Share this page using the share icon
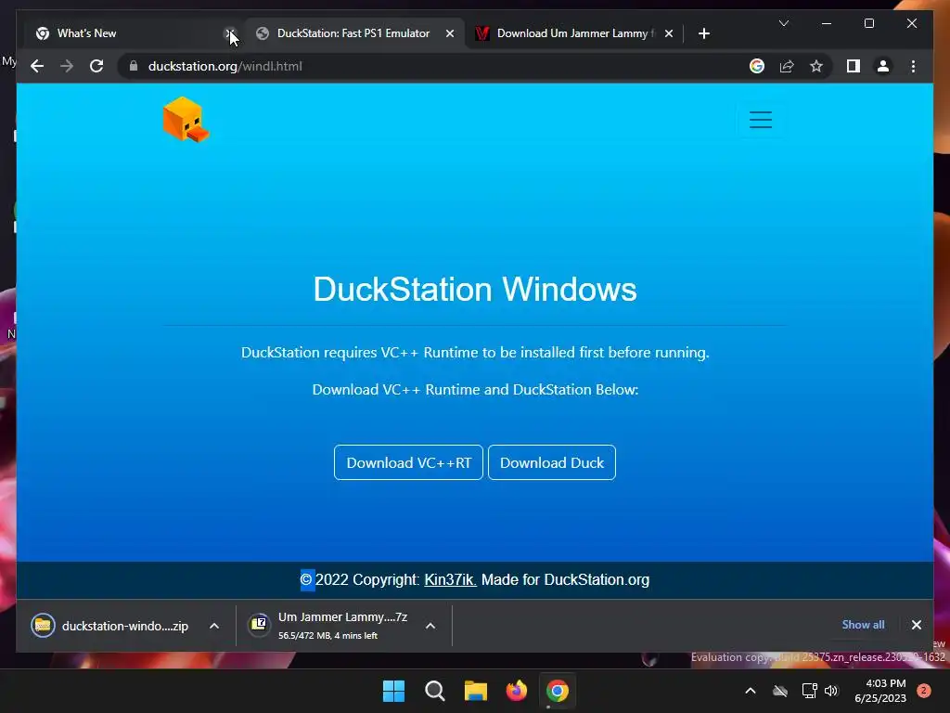The height and width of the screenshot is (713, 950). coord(787,66)
